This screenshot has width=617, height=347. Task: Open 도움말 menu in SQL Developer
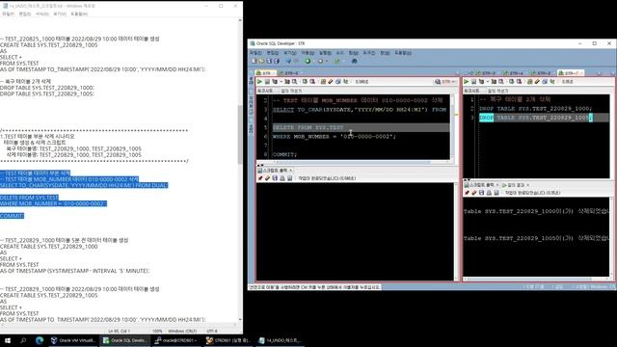tap(403, 53)
